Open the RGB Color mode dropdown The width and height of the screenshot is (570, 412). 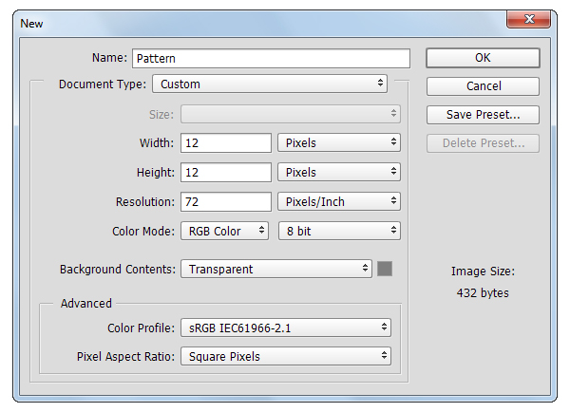tap(225, 231)
